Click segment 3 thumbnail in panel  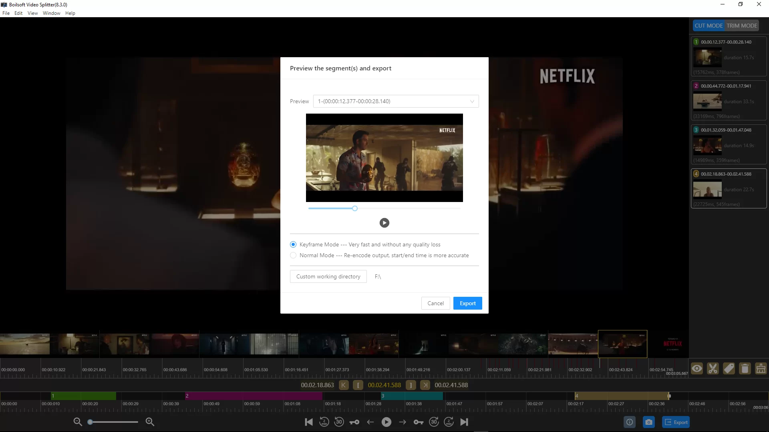pos(707,145)
